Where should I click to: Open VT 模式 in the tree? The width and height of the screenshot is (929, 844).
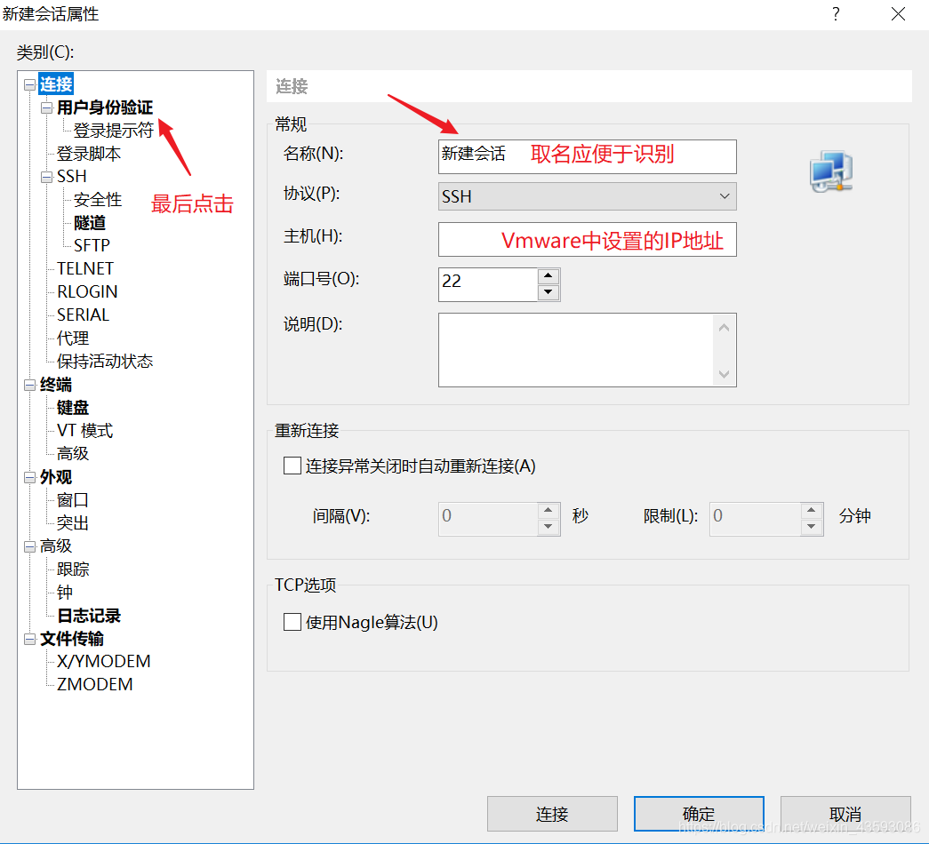point(84,431)
